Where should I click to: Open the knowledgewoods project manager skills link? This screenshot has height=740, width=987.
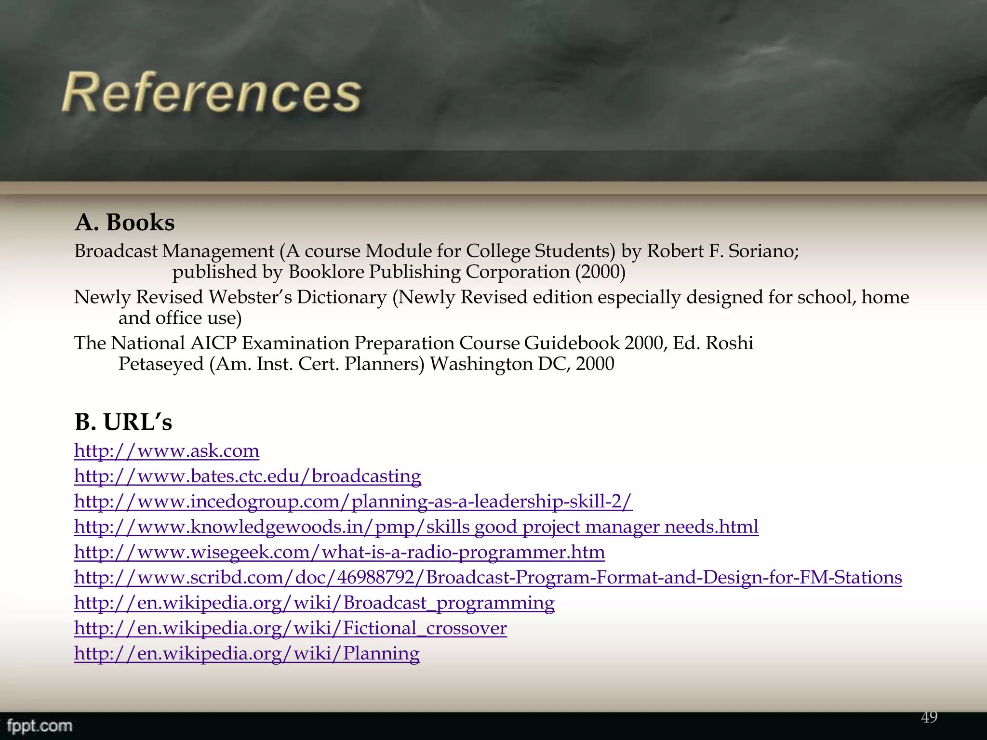point(416,527)
